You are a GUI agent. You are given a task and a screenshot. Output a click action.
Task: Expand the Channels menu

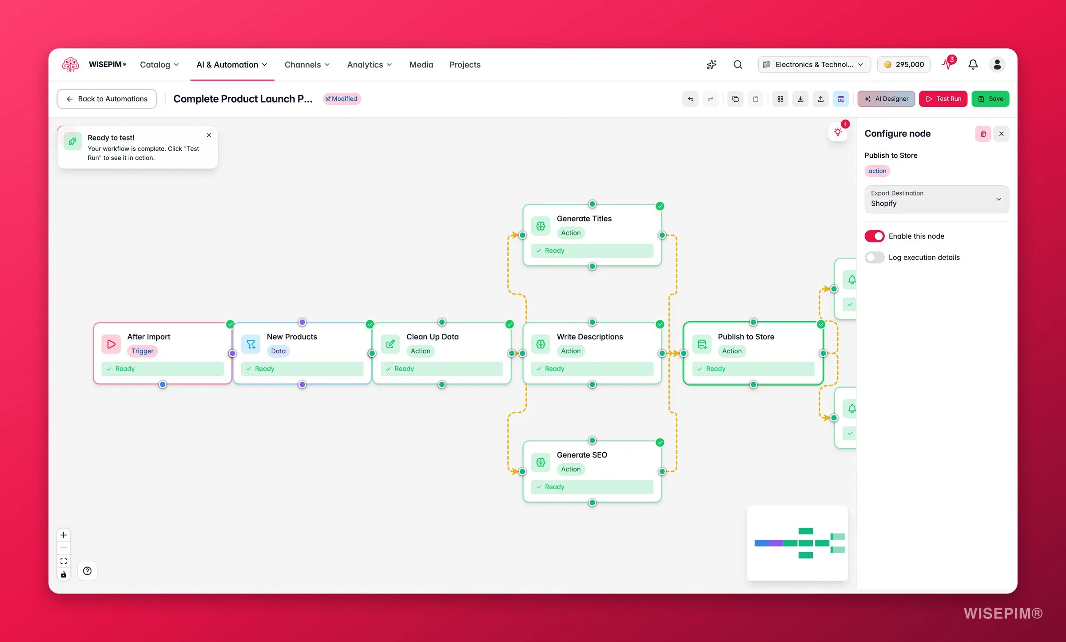[x=307, y=64]
